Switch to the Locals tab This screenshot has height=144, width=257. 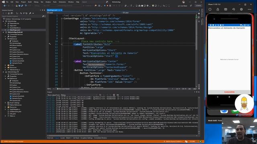click(63, 138)
